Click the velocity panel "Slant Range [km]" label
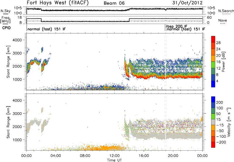The image size is (234, 162). (8, 122)
